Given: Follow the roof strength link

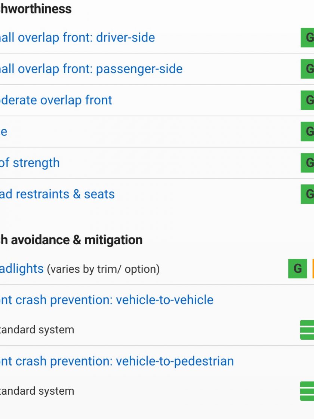Looking at the screenshot, I should (30, 163).
